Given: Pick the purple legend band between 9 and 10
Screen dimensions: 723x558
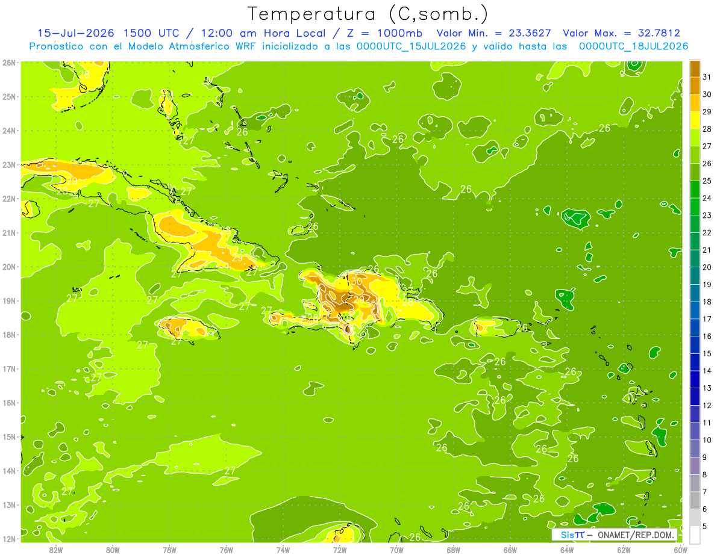Looking at the screenshot, I should tap(695, 448).
